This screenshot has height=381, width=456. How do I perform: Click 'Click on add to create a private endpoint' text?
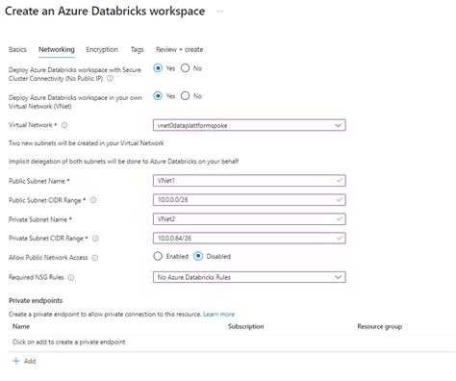69,342
